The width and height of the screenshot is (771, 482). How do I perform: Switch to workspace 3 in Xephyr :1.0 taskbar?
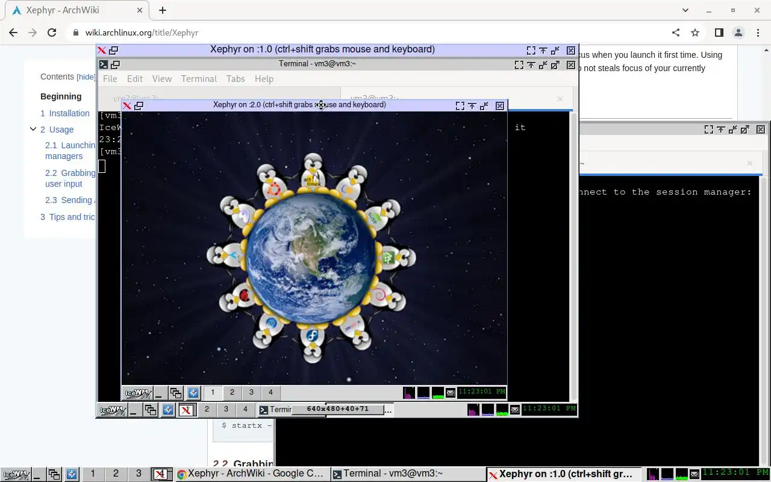226,409
